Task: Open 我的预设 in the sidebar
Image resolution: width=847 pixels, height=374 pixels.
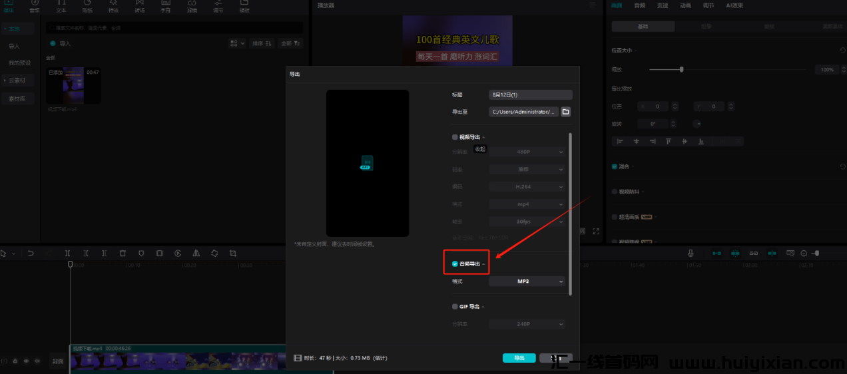Action: [19, 63]
